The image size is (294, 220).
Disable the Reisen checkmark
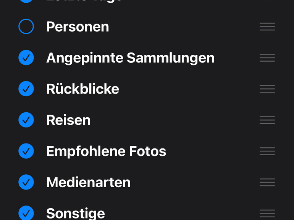point(26,120)
